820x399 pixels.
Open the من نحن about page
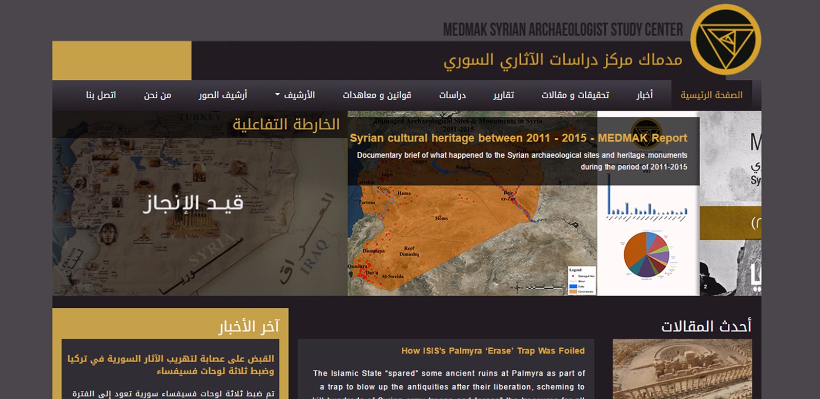157,95
